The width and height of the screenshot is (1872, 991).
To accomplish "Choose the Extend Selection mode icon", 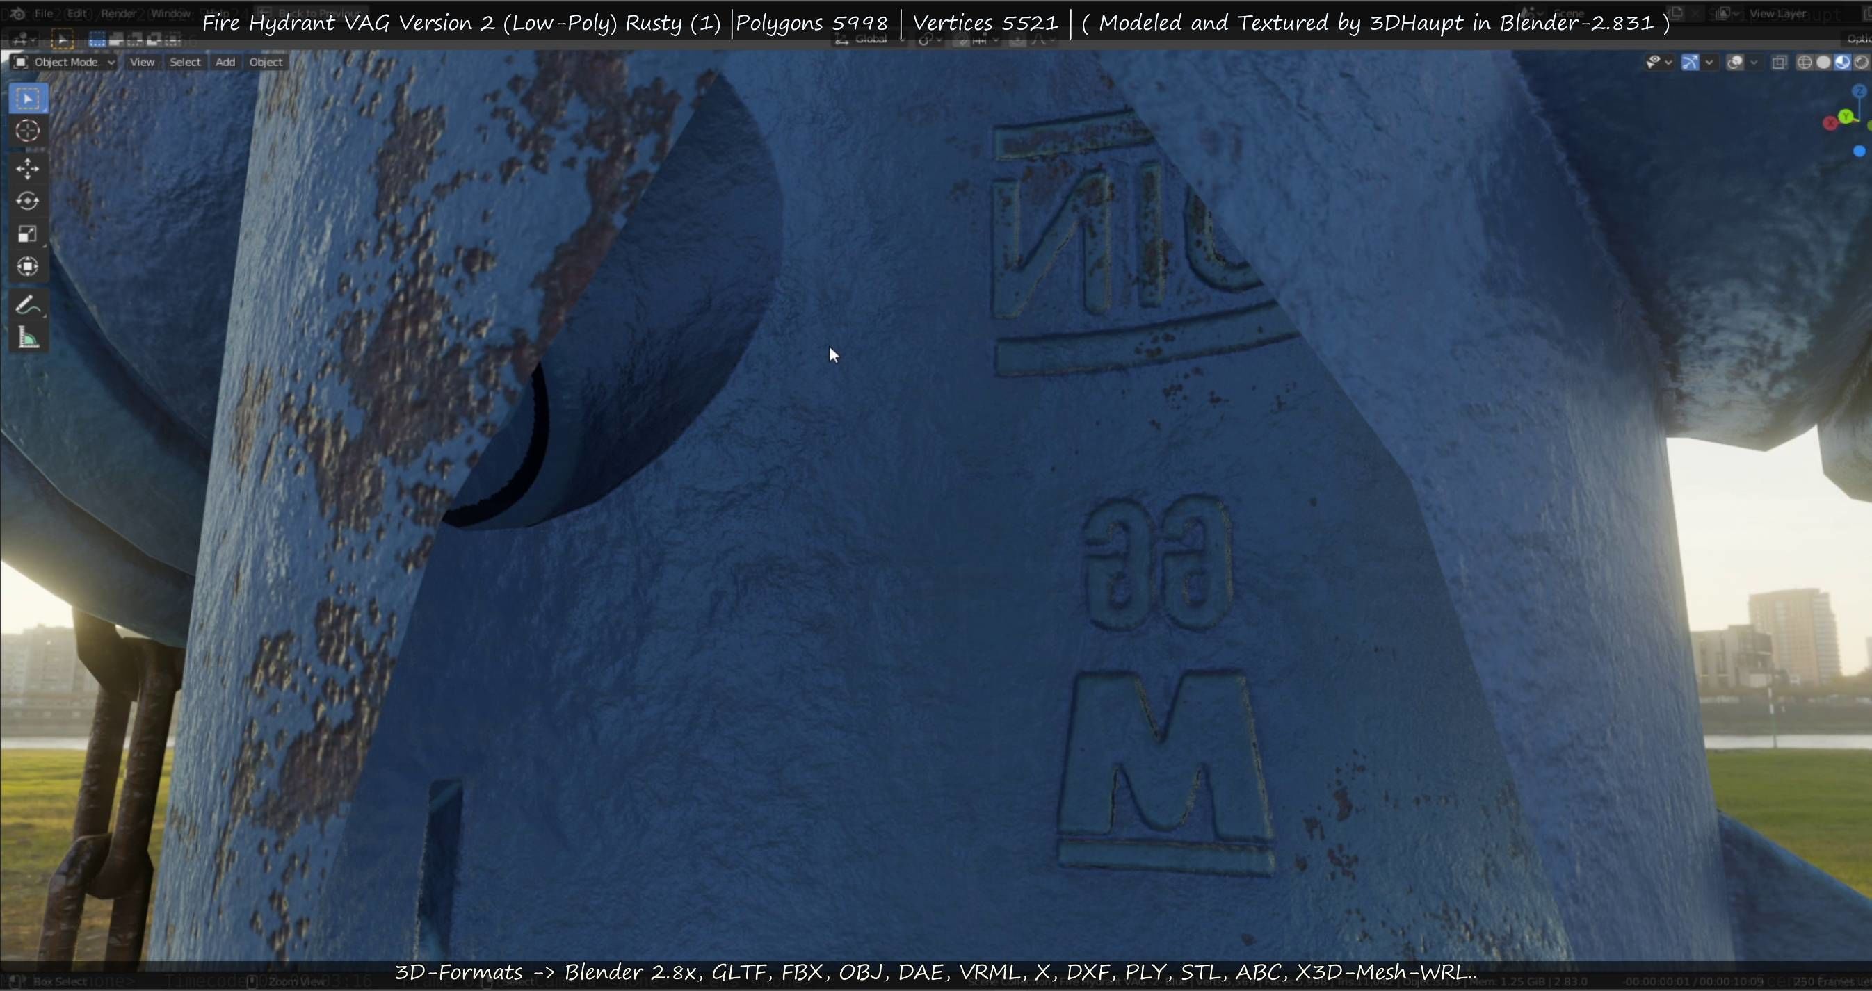I will pyautogui.click(x=115, y=40).
